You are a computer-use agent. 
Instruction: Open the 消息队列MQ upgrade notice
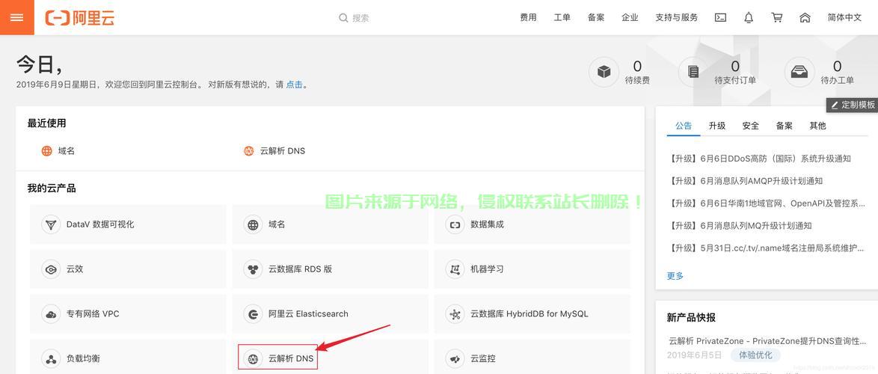(740, 226)
